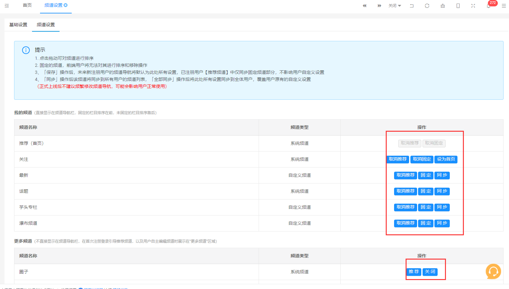Switch to the 基础设置 sub-tab
509x289 pixels.
(18, 25)
